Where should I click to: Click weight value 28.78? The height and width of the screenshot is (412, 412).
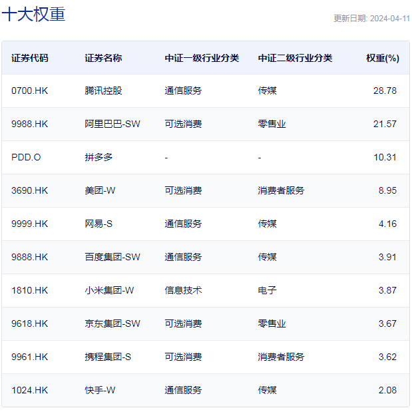[385, 91]
